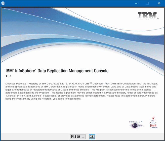
Task: Click the Licensed Materials copyright paragraph
Action: tap(81, 91)
